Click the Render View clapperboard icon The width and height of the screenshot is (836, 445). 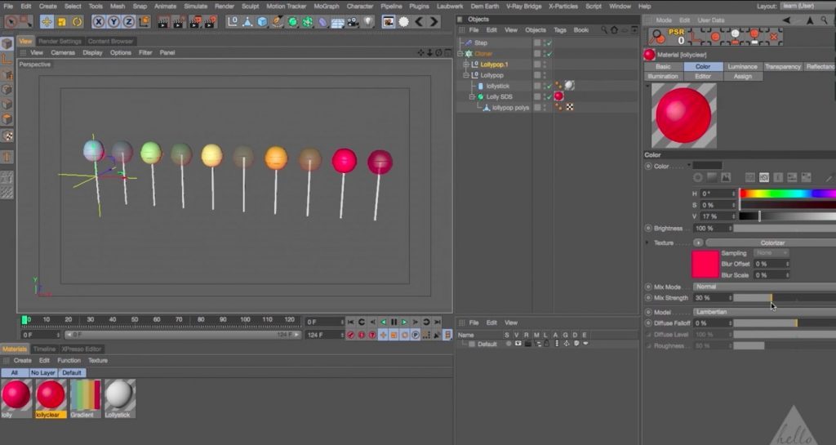coord(163,22)
